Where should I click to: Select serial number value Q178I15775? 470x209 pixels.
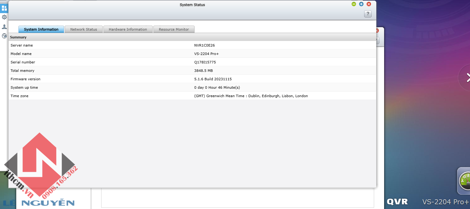[205, 62]
